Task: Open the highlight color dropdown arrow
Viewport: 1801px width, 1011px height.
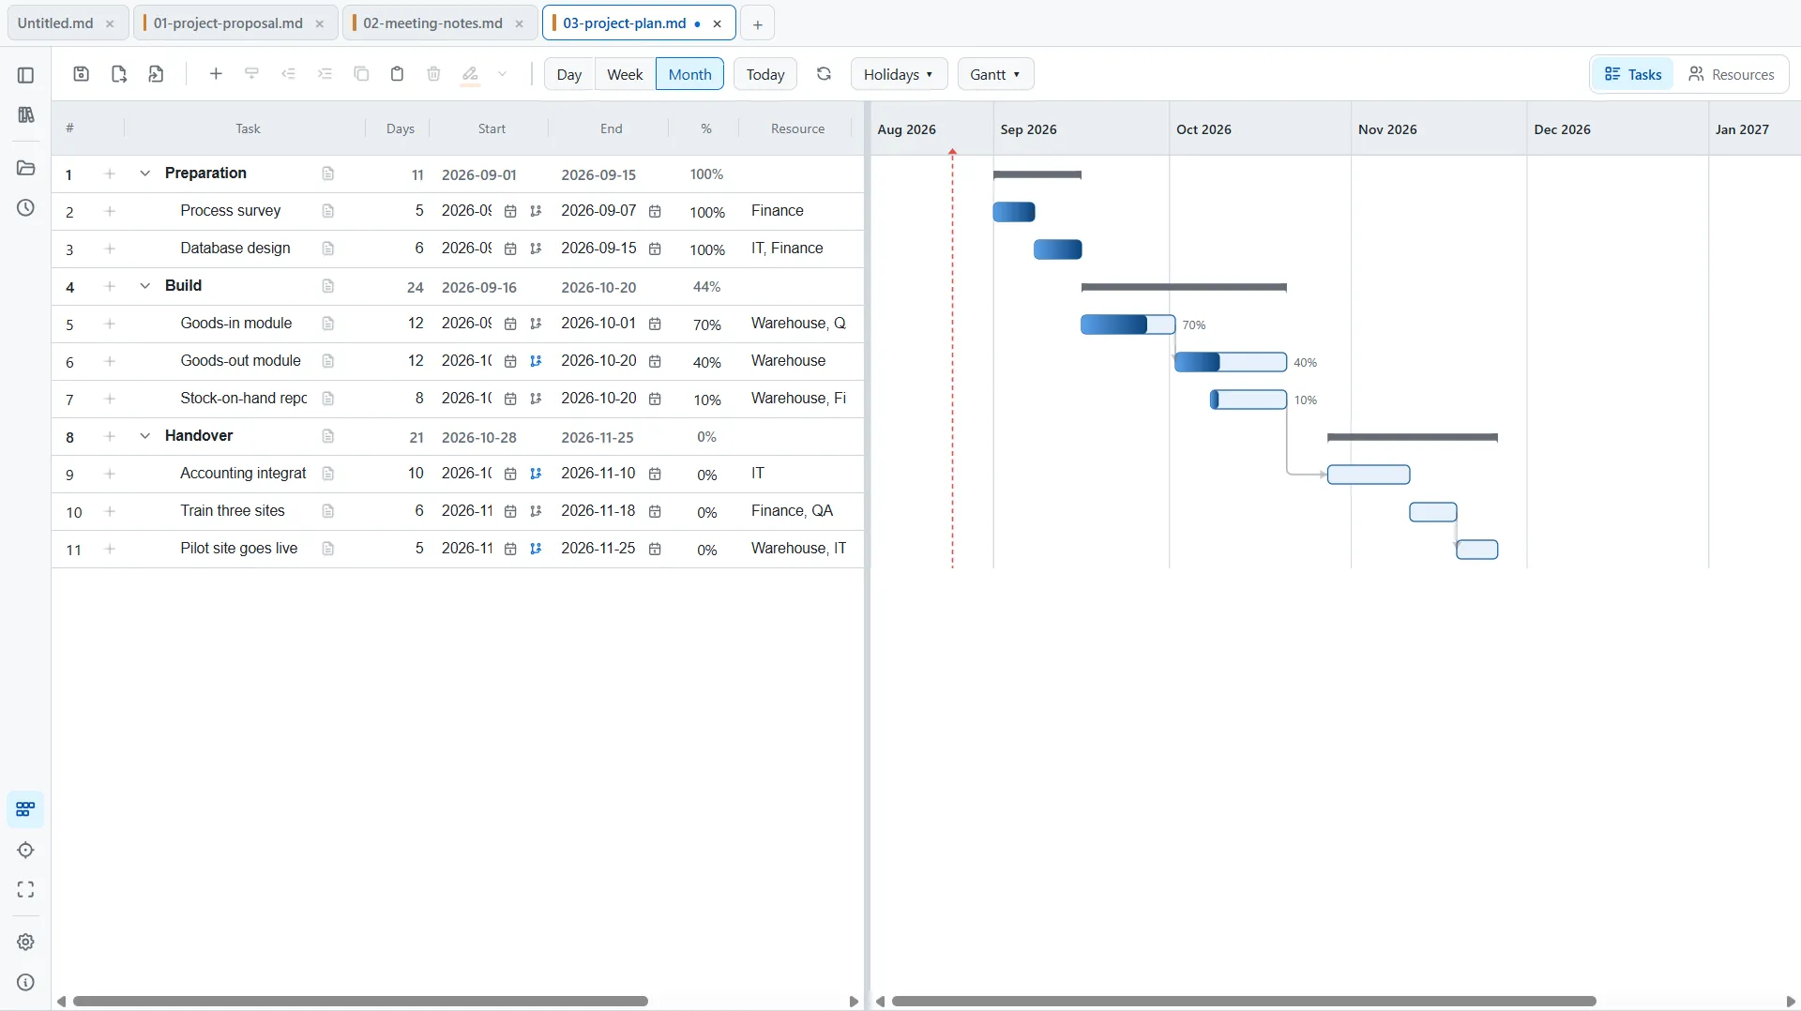Action: tap(503, 74)
